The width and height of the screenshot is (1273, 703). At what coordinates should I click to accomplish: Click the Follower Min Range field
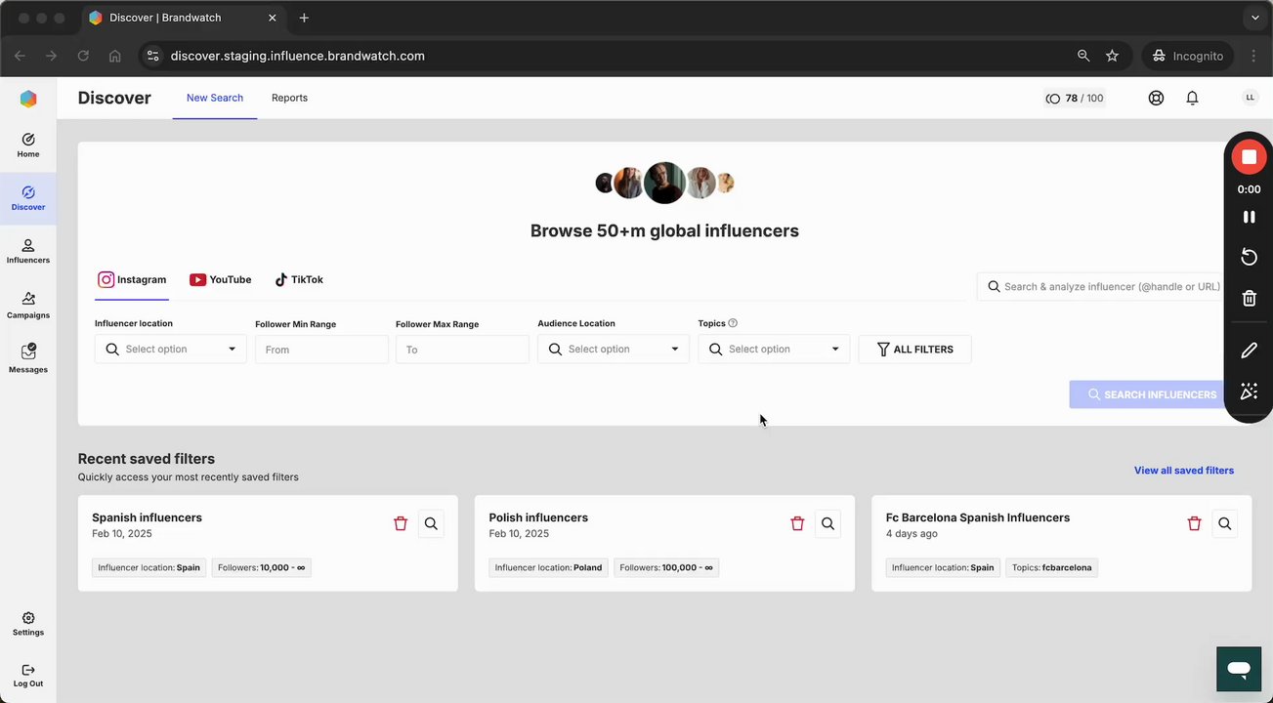pyautogui.click(x=321, y=350)
